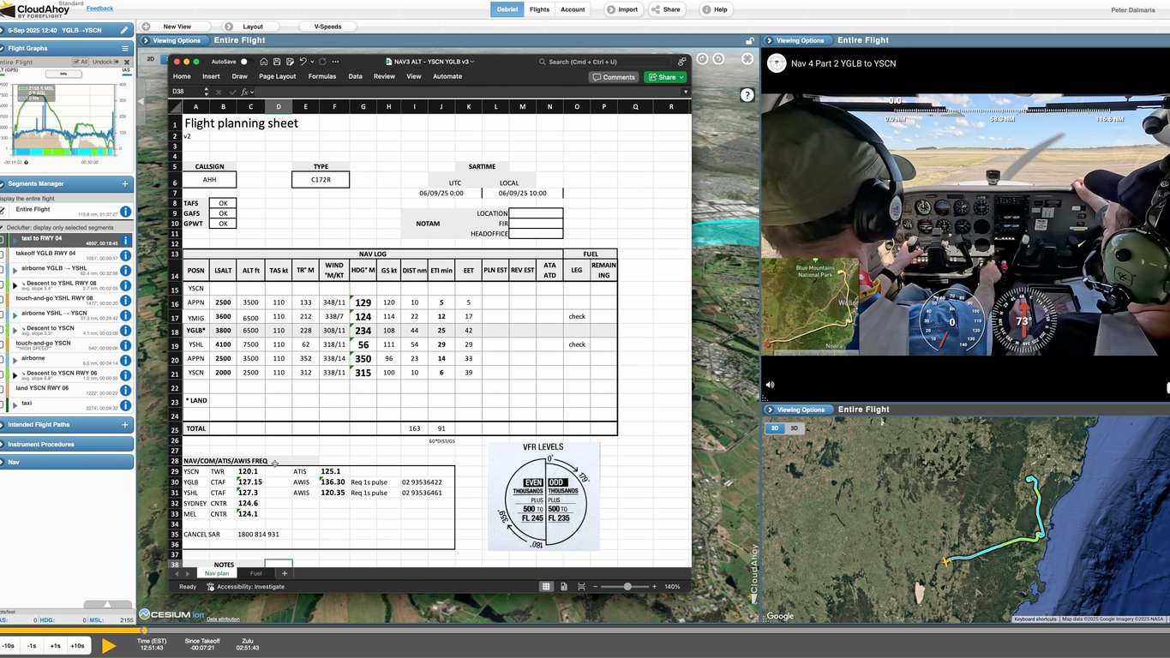Viewport: 1170px width, 658px height.
Task: Click the Comments button in Excel
Action: [x=614, y=77]
